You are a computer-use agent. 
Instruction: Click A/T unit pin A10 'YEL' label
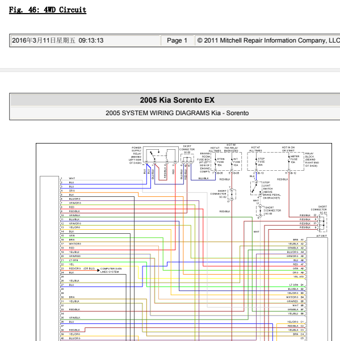pos(296,277)
